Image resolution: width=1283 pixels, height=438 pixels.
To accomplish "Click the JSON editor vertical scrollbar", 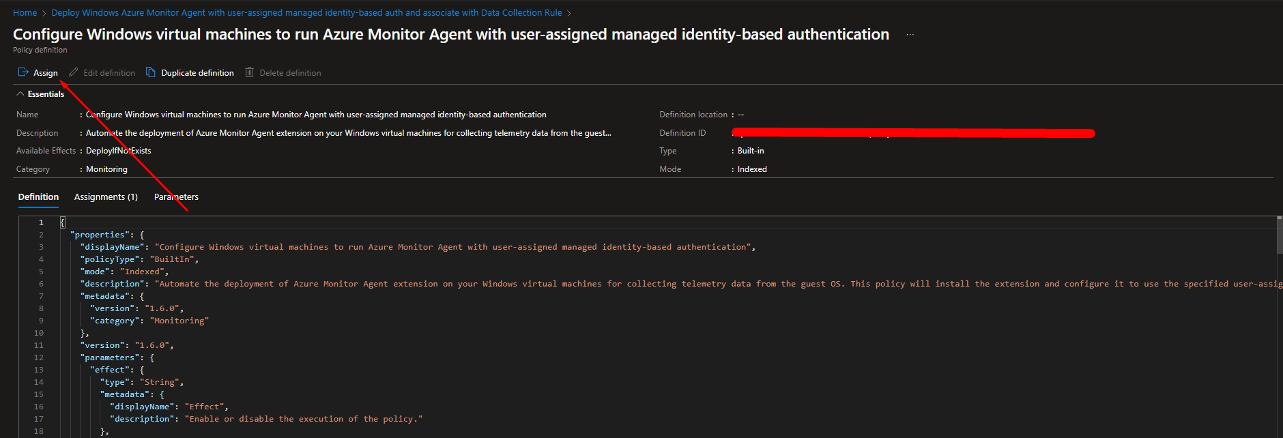I will pyautogui.click(x=1279, y=235).
